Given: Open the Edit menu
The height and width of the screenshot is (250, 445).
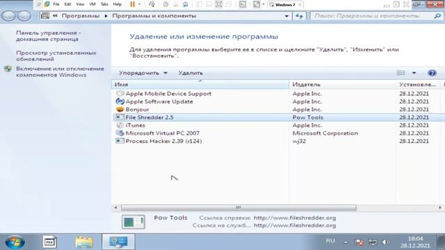Looking at the screenshot, I should point(67,4).
